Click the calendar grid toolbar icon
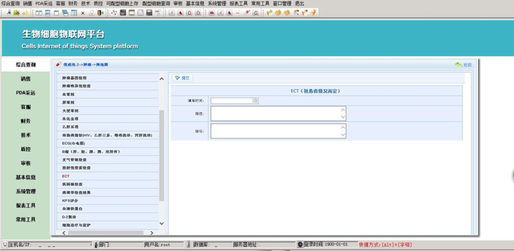 pos(74,13)
